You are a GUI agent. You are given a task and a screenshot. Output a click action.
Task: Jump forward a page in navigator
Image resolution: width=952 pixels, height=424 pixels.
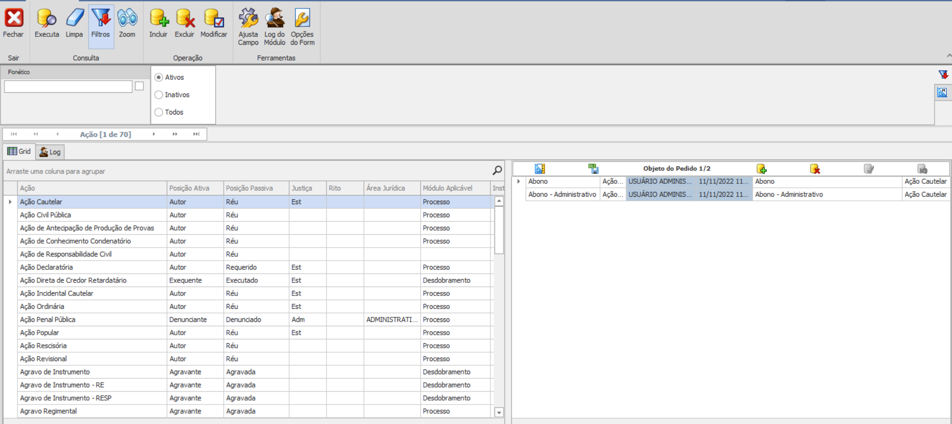[175, 134]
